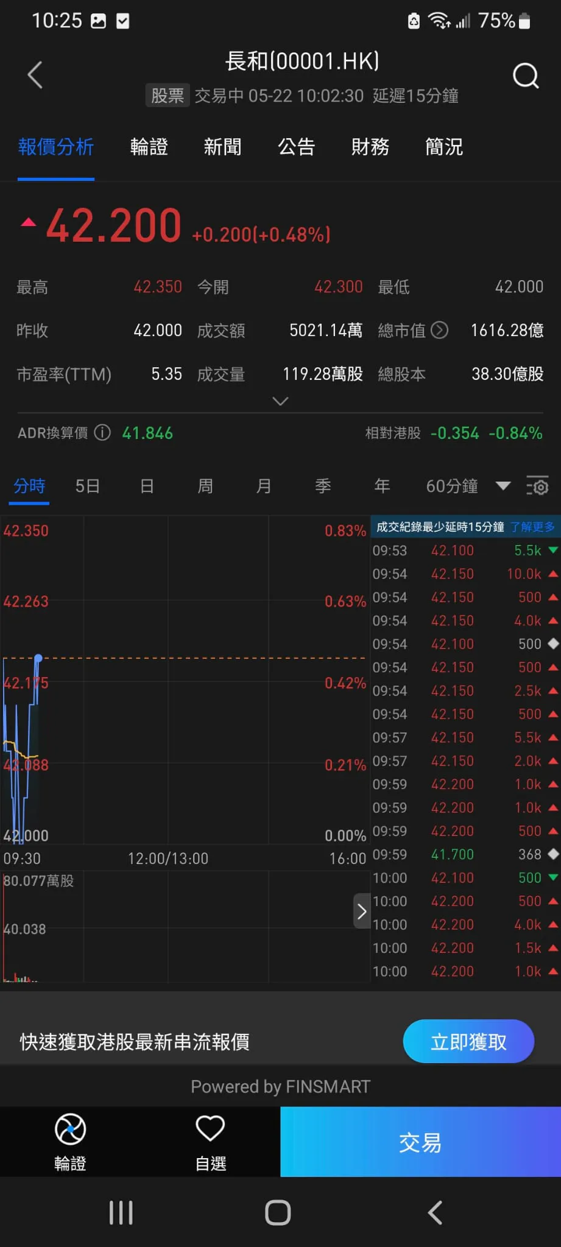Switch to the 新聞 tab

222,147
